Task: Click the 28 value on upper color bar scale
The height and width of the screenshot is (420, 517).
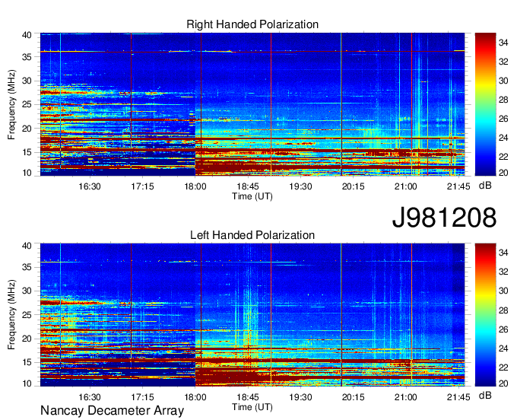Action: click(503, 100)
